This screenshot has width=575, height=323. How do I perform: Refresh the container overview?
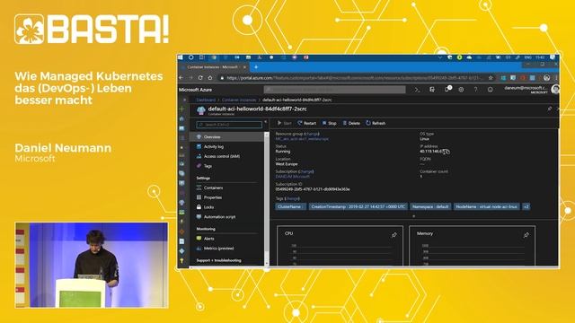(x=376, y=123)
